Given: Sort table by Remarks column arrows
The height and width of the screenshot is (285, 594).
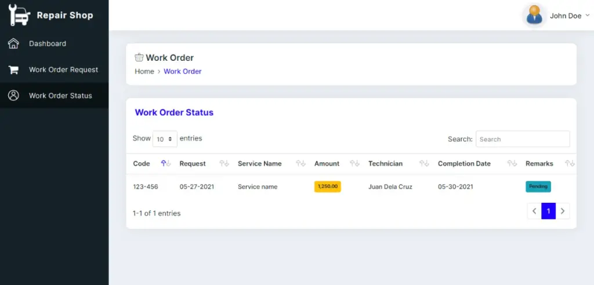Looking at the screenshot, I should pyautogui.click(x=570, y=163).
